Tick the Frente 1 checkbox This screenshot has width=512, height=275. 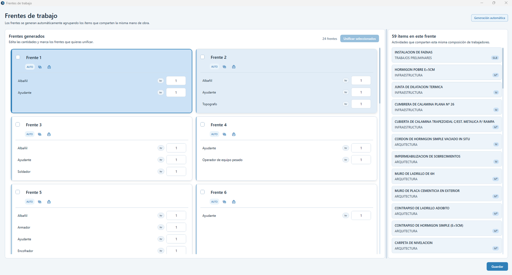coord(18,57)
